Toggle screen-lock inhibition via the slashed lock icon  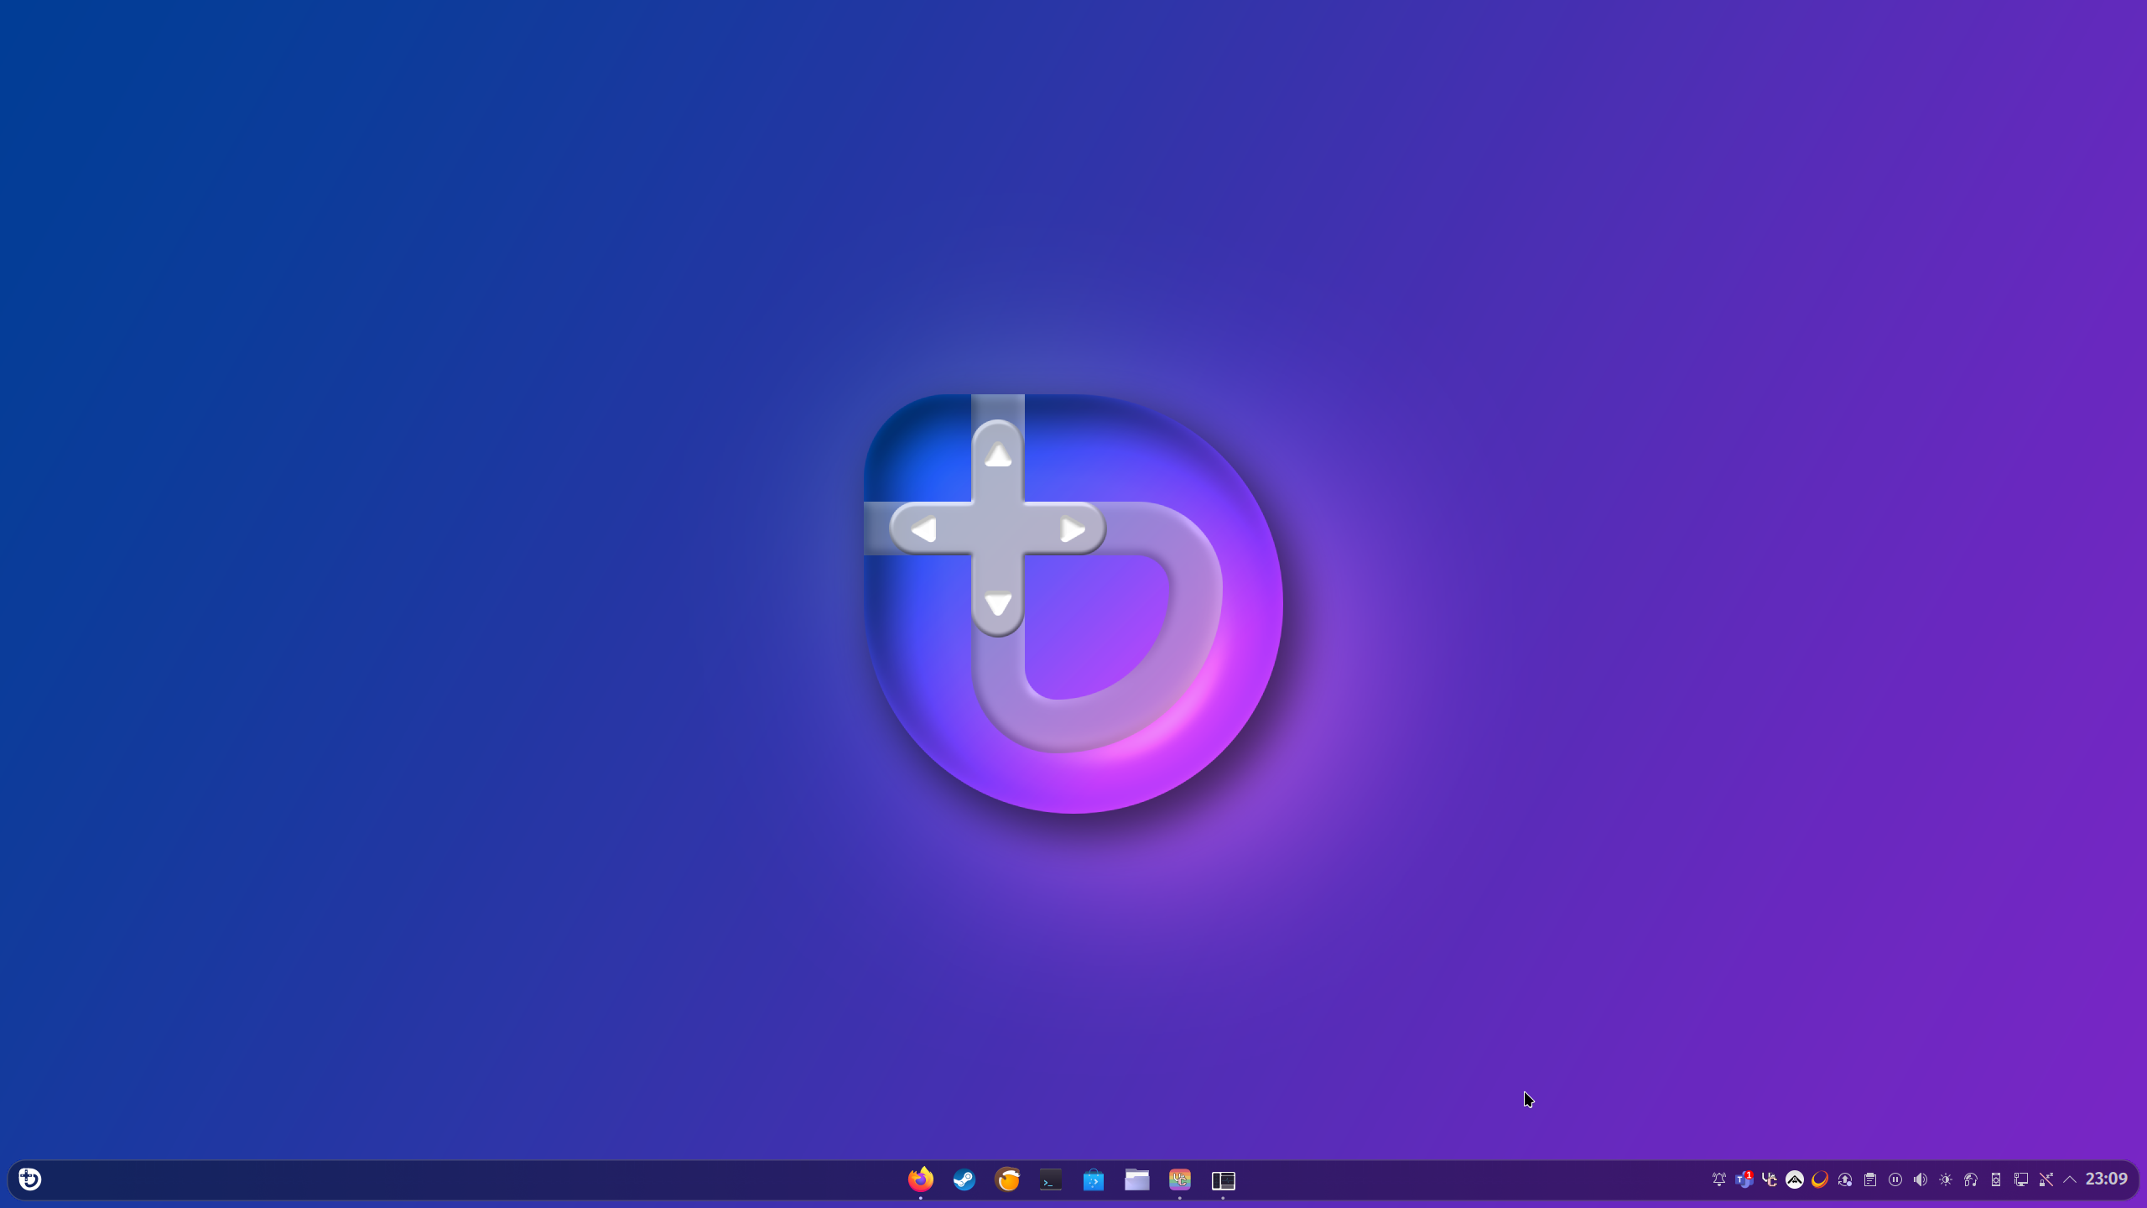pos(2045,1179)
